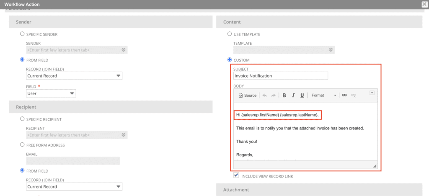Click the Redo arrow in editor toolbar
The image size is (429, 196).
point(273,95)
